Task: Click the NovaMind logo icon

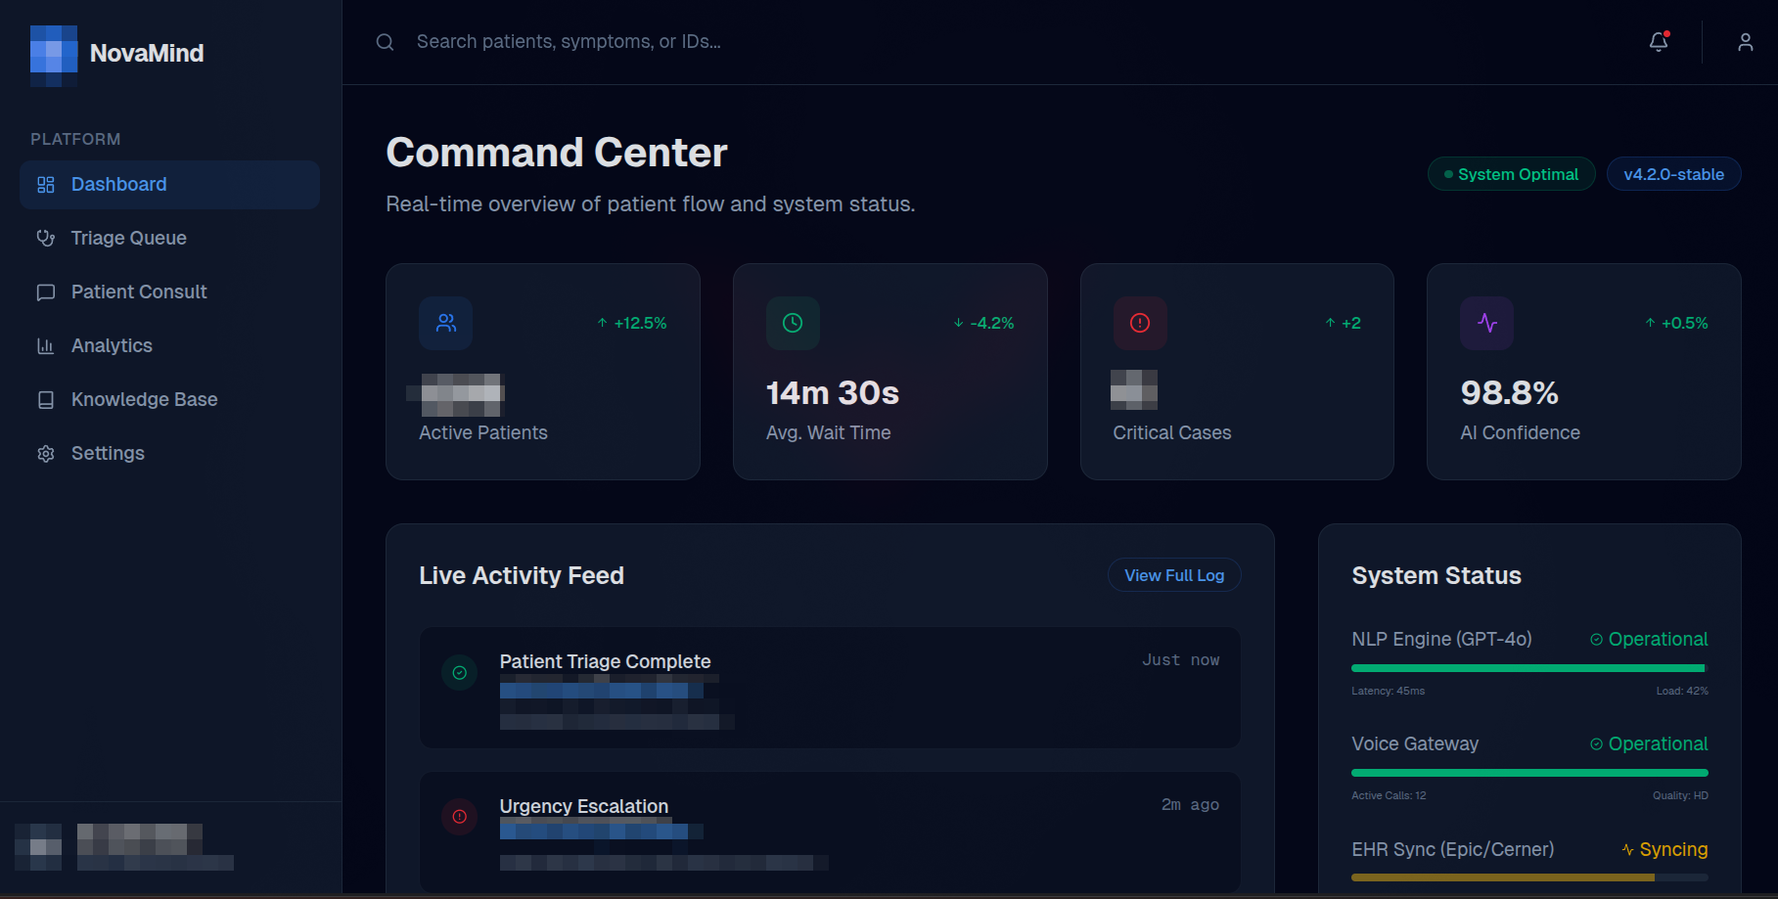Action: point(54,54)
